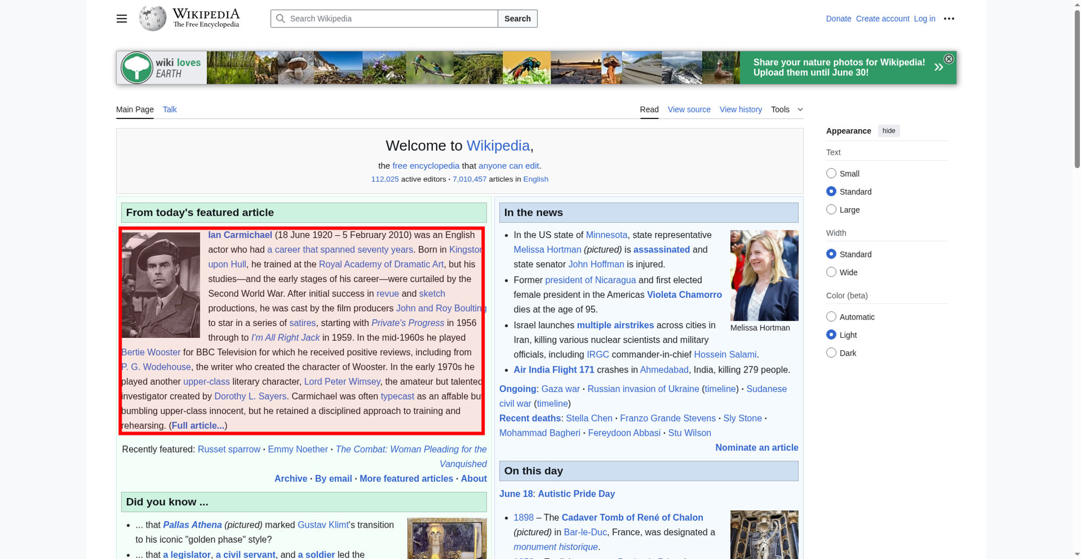Open the View source tab
1081x559 pixels.
coord(689,109)
